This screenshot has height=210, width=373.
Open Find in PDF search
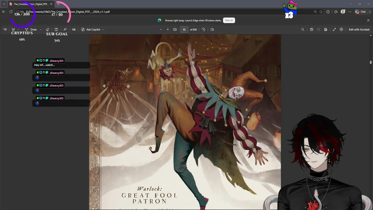pyautogui.click(x=303, y=29)
